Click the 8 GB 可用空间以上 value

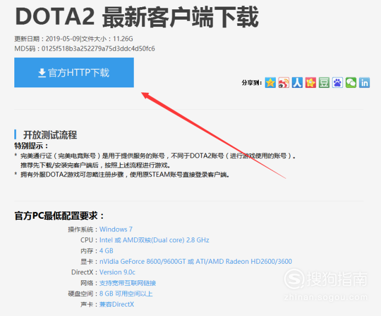tap(126, 293)
